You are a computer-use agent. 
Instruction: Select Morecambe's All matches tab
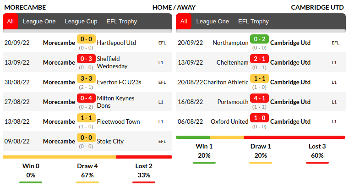click(11, 22)
